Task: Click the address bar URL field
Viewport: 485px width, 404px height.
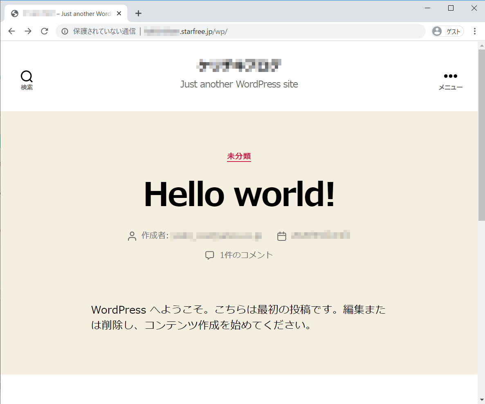Action: coord(240,31)
